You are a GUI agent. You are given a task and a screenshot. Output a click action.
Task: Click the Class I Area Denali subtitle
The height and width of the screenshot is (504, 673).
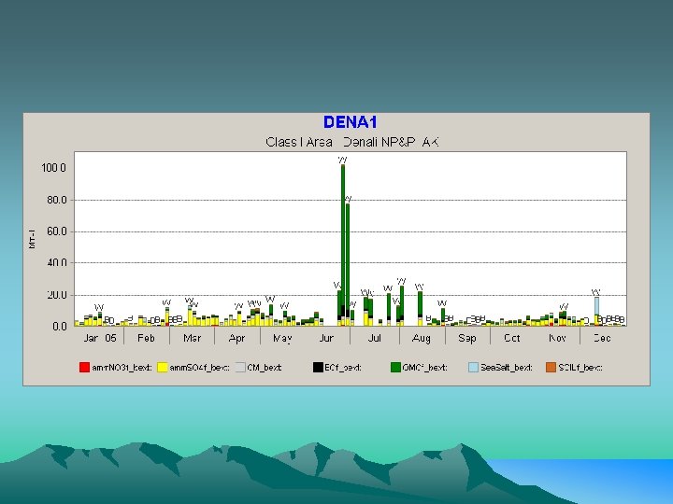pos(352,142)
